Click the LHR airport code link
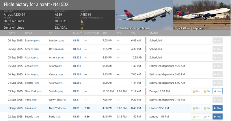The height and width of the screenshot is (121, 231). pos(62,41)
